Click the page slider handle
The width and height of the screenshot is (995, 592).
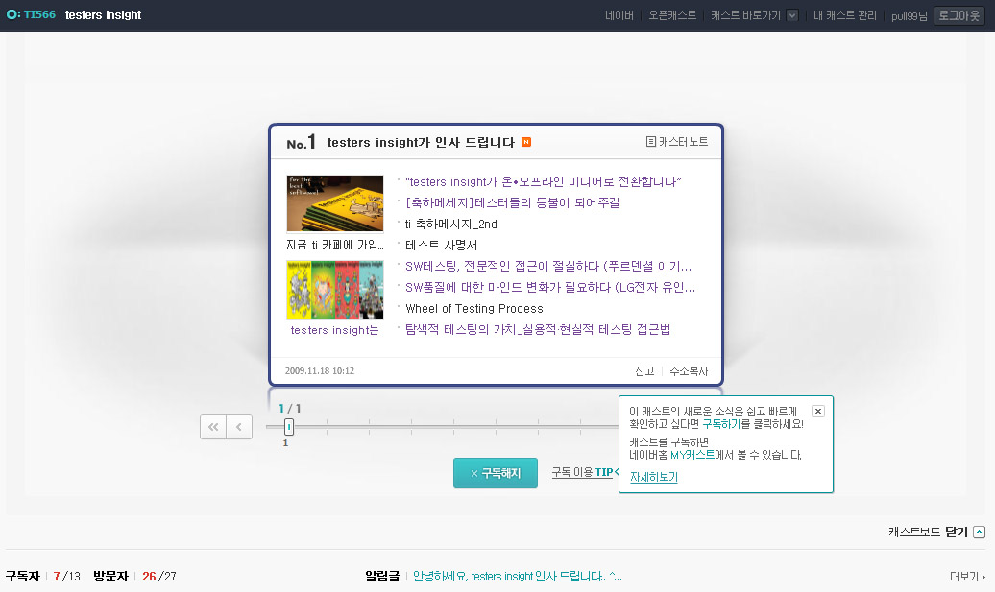(289, 427)
